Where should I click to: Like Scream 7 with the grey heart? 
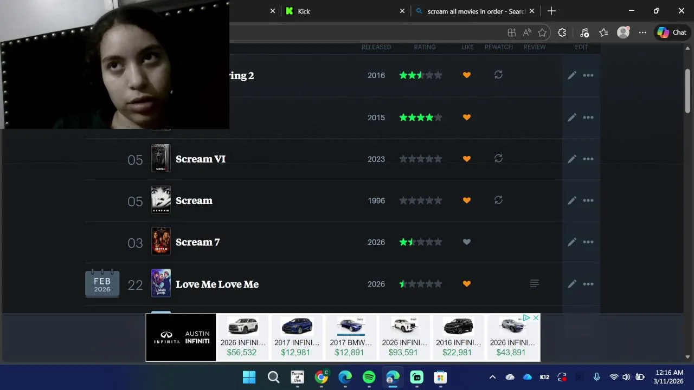[x=467, y=242]
